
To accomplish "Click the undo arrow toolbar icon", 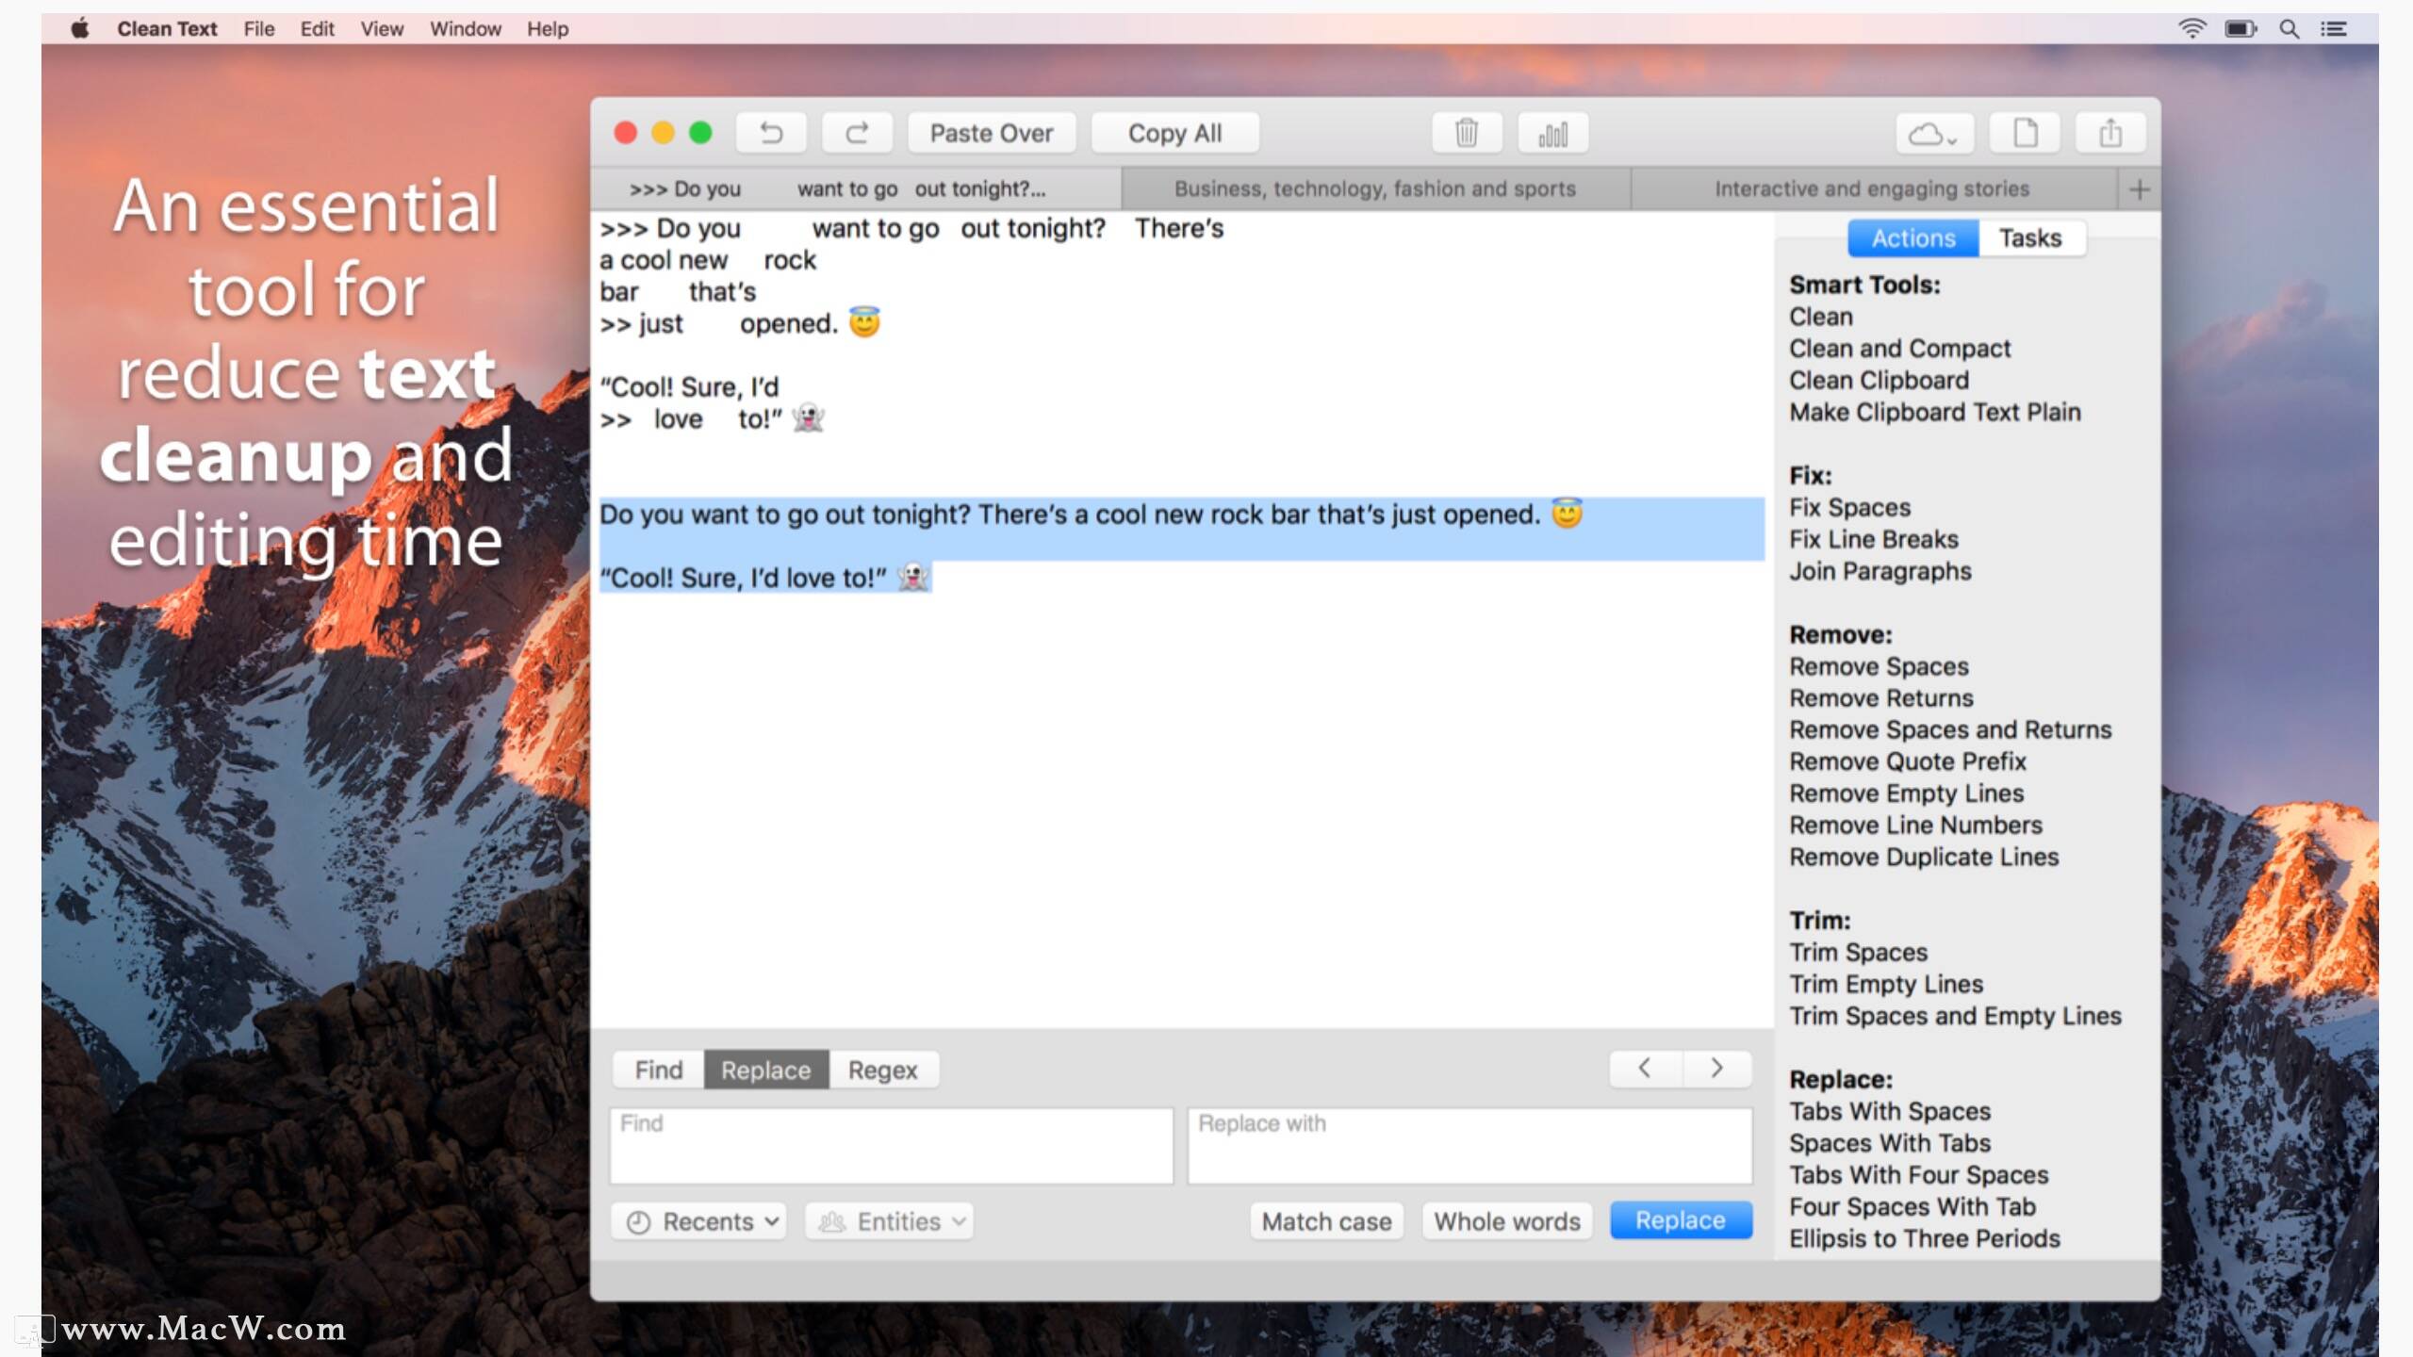I will coord(771,133).
